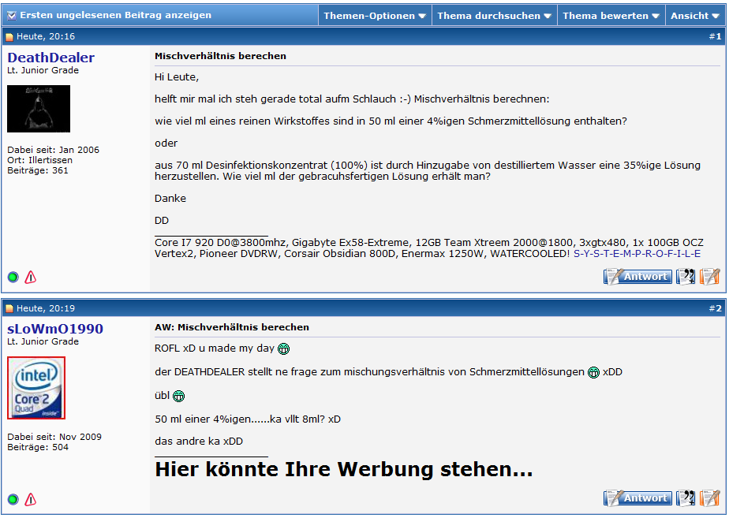
Task: Report sLoWmO1990's post via the red warning icon
Action: pos(31,499)
